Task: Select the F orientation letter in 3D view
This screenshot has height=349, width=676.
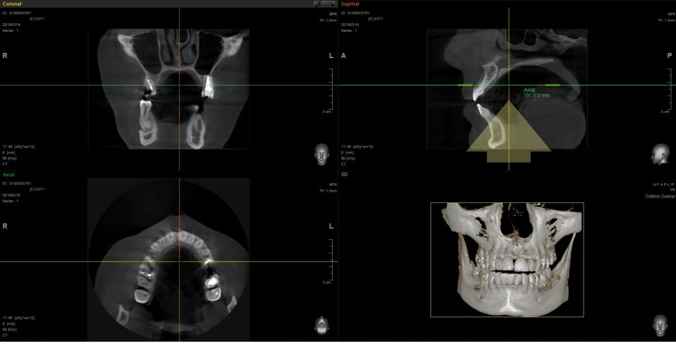Action: click(658, 184)
